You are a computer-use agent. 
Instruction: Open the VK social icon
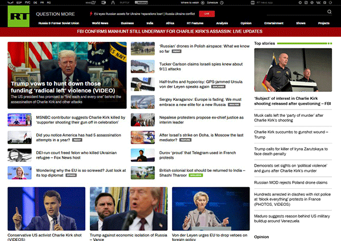click(318, 3)
